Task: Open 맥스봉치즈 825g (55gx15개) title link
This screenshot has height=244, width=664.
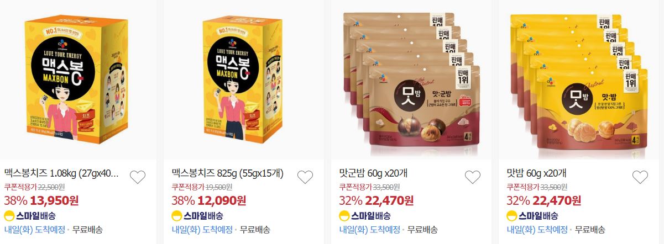Action: [228, 173]
